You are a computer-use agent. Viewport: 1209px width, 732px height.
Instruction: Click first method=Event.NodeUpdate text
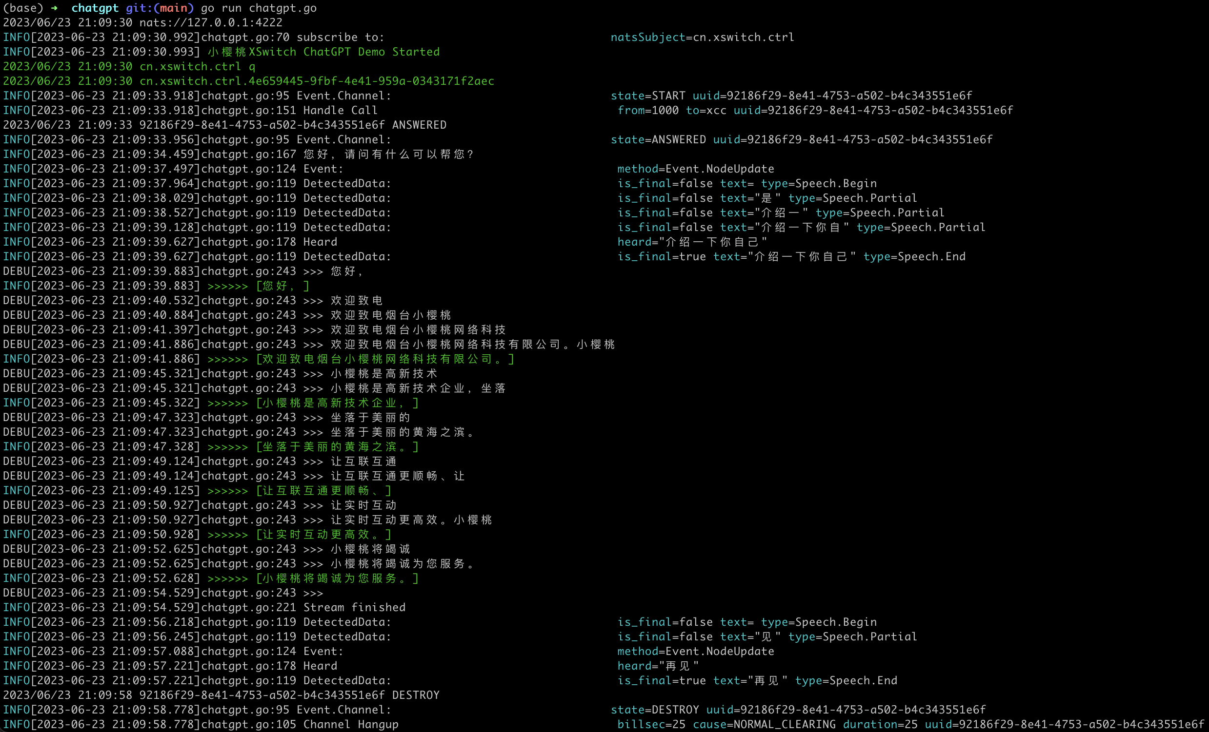tap(695, 169)
